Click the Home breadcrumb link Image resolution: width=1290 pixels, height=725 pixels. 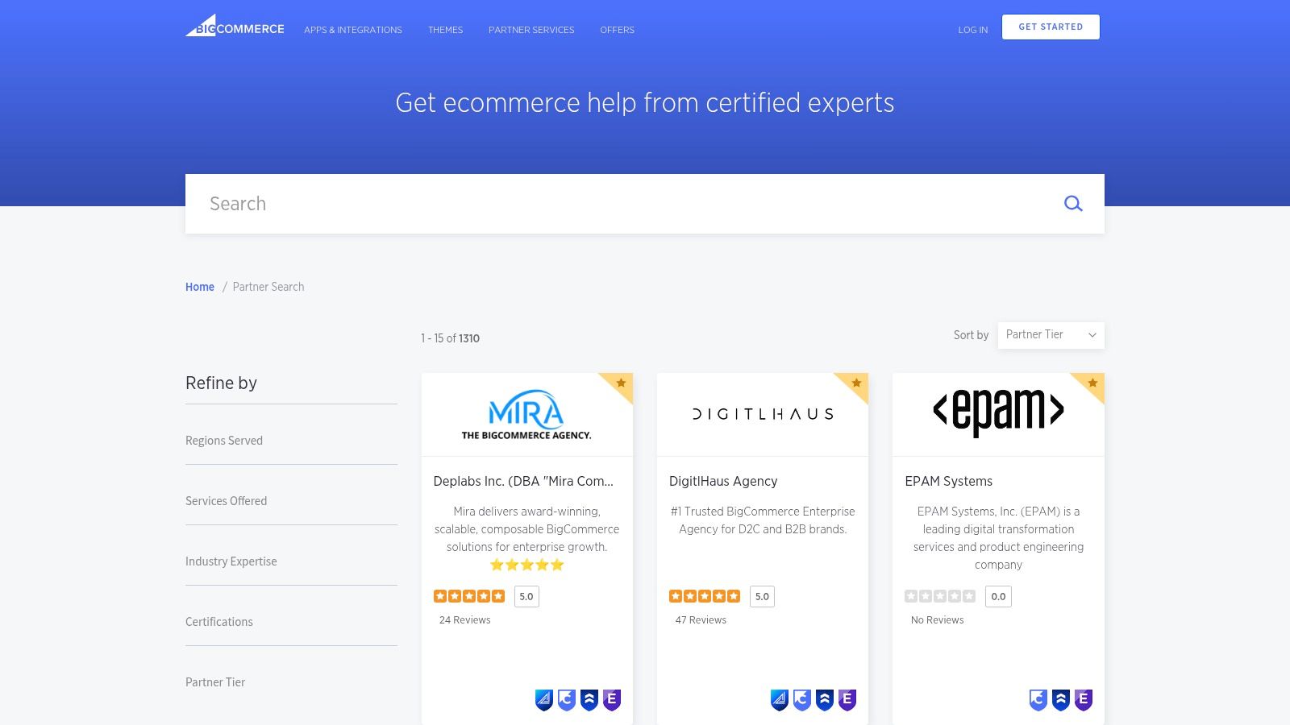click(x=199, y=287)
